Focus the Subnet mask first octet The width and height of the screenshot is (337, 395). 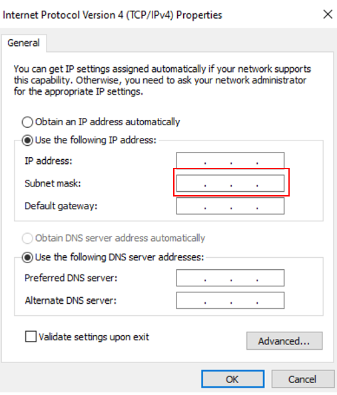pyautogui.click(x=190, y=183)
